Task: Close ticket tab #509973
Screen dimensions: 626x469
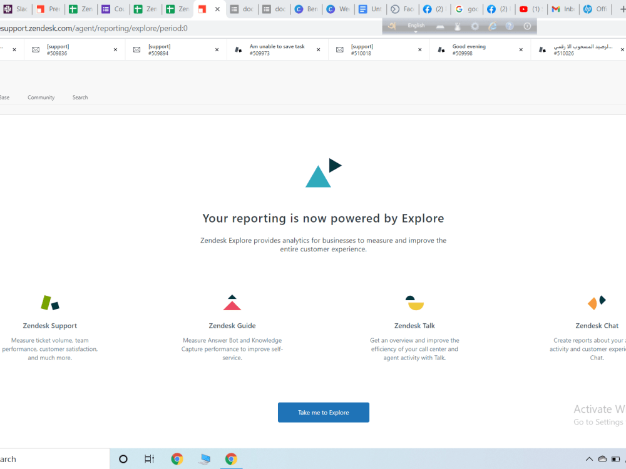Action: (318, 50)
